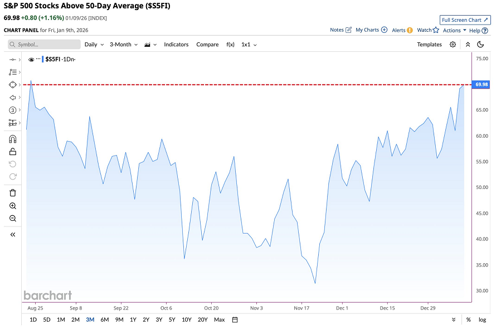Open the $S5FI series more options dots
Image resolution: width=496 pixels, height=329 pixels.
[x=38, y=59]
